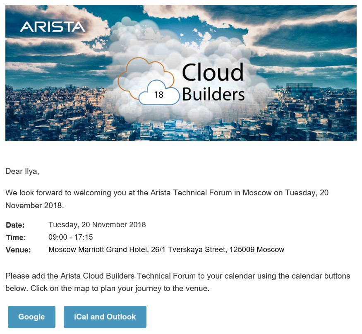Click the "November 2018." wrapped text line
Image resolution: width=362 pixels, height=334 pixels.
click(35, 205)
